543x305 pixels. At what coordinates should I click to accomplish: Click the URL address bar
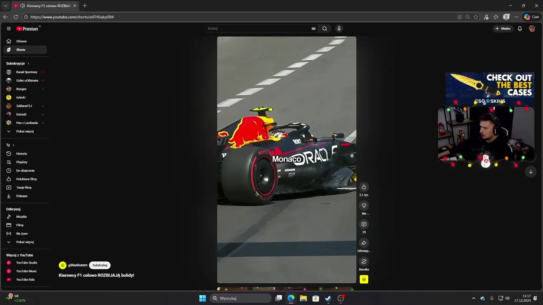(238, 17)
